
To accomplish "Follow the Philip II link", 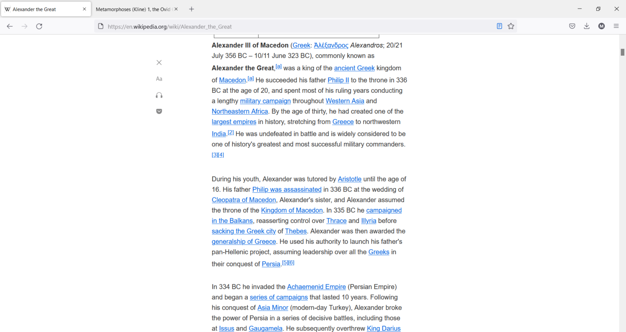I will click(338, 80).
